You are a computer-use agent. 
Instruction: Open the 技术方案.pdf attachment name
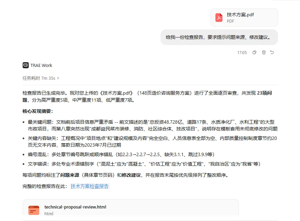240,15
